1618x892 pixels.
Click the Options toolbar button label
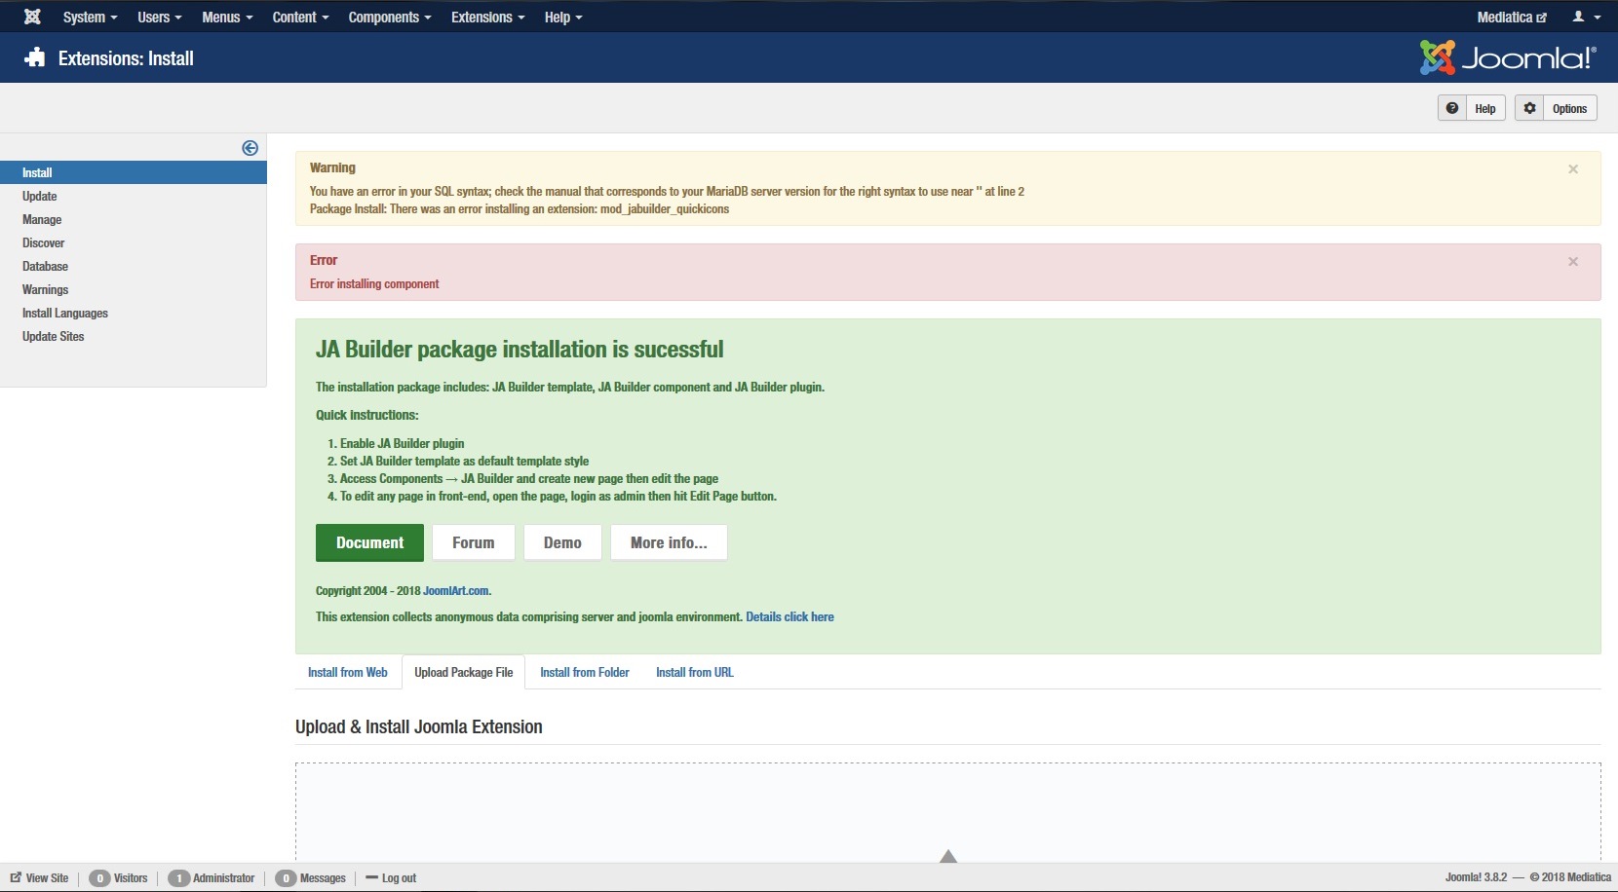(1569, 109)
